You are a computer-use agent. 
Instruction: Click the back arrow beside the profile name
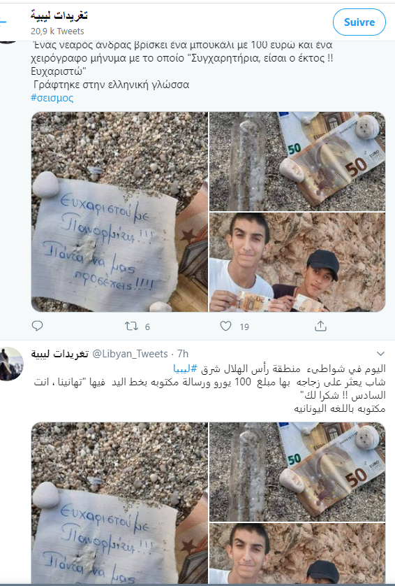(3, 22)
